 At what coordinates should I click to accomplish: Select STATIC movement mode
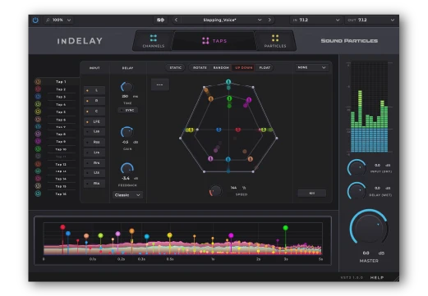click(176, 67)
